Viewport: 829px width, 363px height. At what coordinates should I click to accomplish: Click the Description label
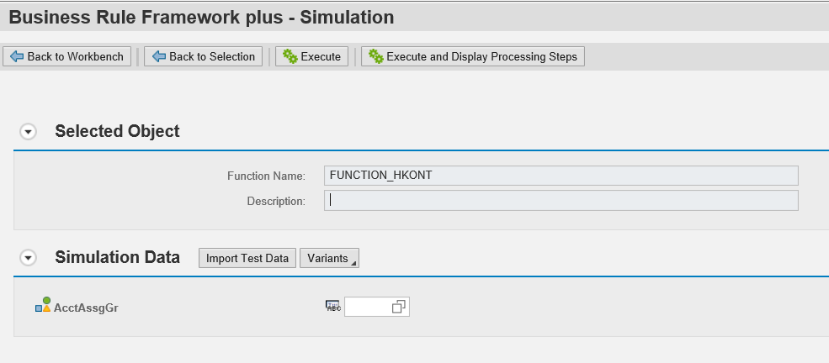pyautogui.click(x=275, y=201)
